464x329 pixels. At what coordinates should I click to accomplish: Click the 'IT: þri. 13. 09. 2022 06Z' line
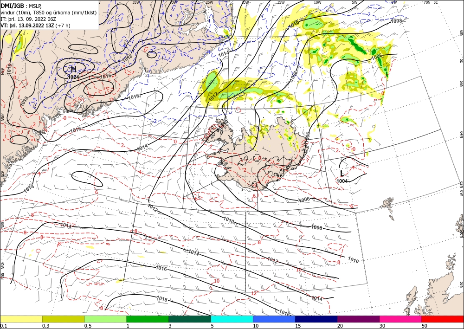28,19
